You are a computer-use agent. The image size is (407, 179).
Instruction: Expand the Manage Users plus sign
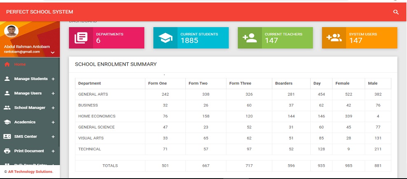[53, 94]
